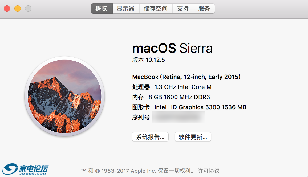308x177 pixels.
Task: Click the macOS Sierra title text
Action: [x=172, y=48]
